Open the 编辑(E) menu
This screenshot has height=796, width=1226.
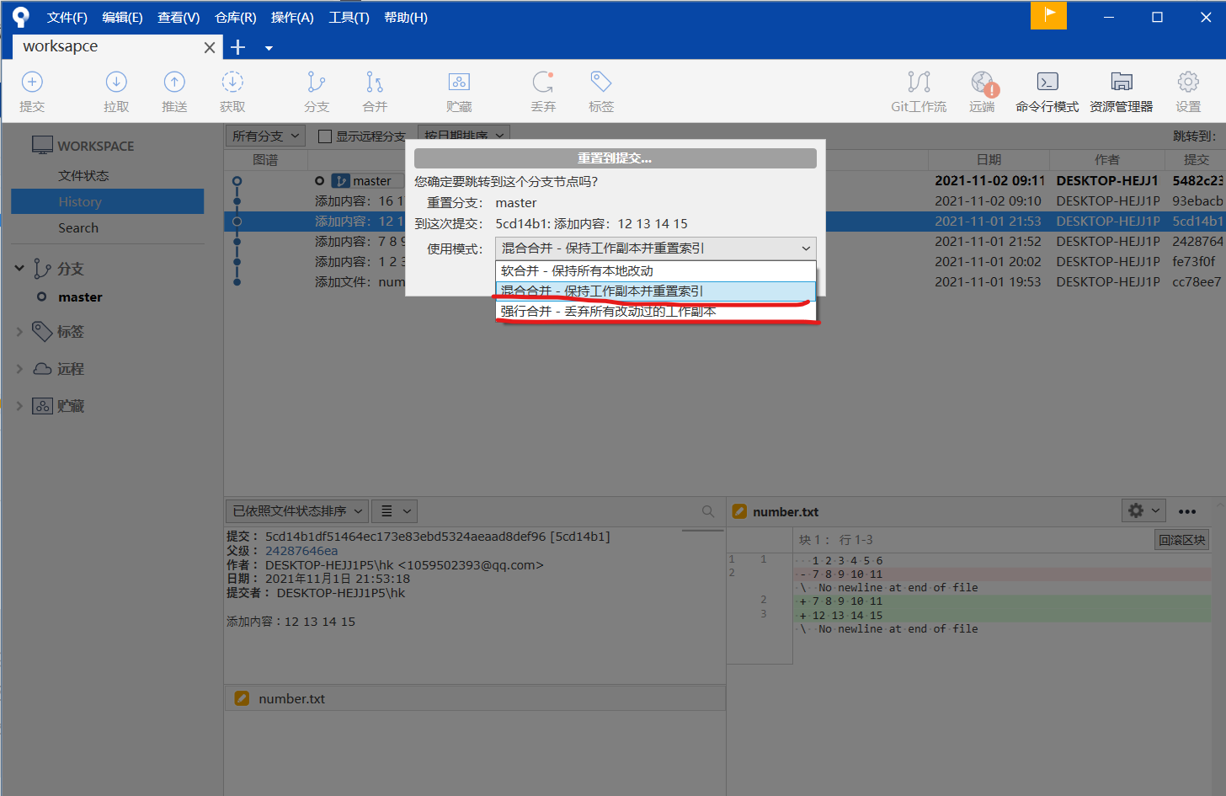pos(122,18)
